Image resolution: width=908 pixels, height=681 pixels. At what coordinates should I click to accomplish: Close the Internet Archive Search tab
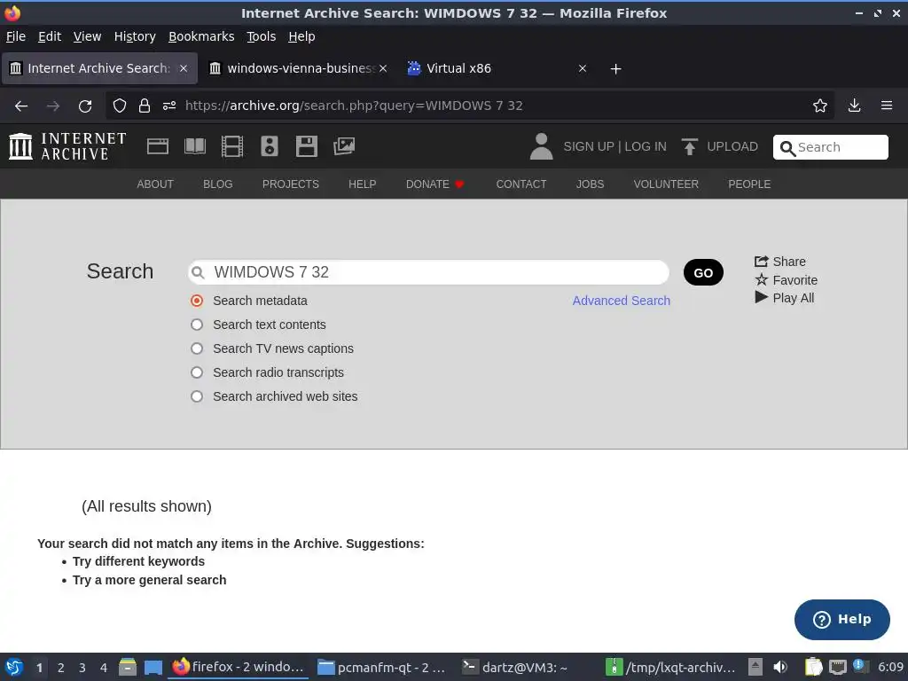point(183,68)
